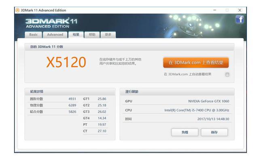The height and width of the screenshot is (159, 259).
Task: Open the 帮助 help tab
Action: 92,35
